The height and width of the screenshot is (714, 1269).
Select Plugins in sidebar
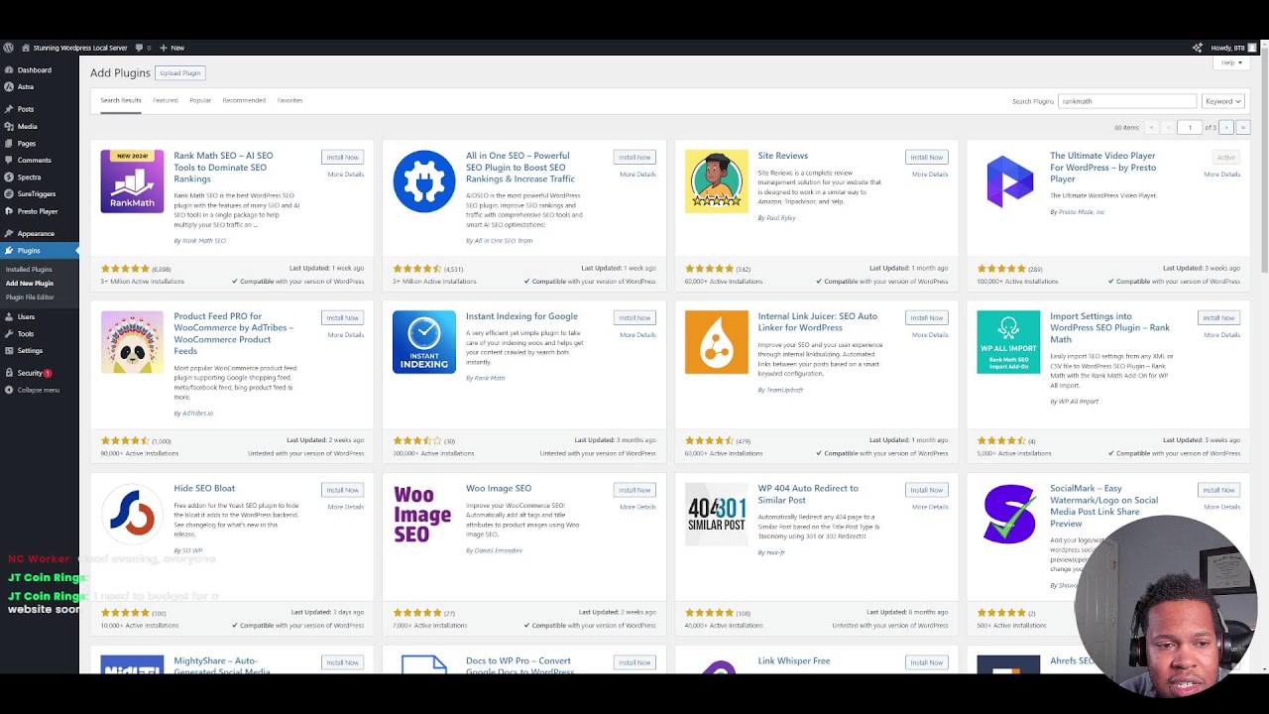[40, 251]
